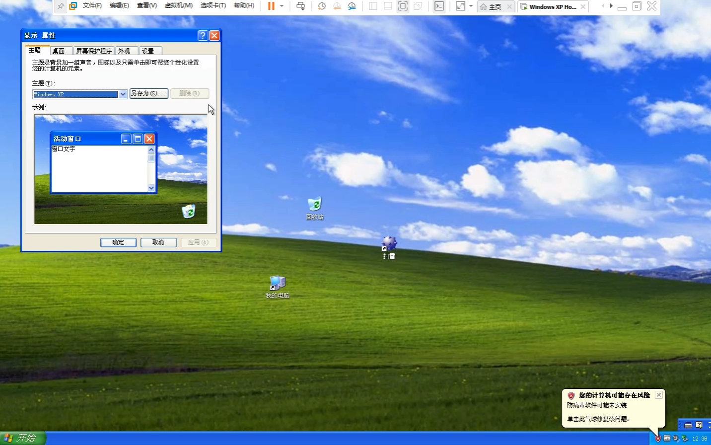Click the greyed 删除(D) button
This screenshot has height=445, width=711.
click(190, 93)
